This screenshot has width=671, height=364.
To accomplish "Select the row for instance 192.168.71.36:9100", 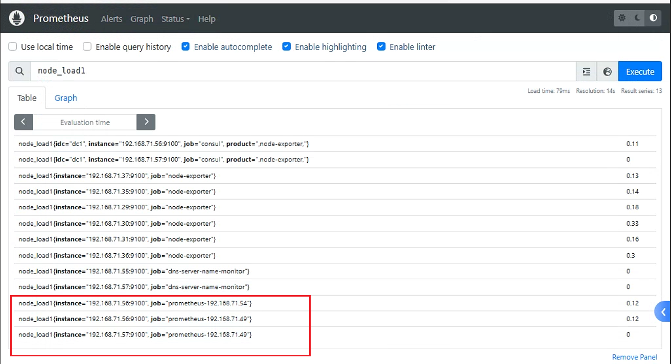I will click(335, 255).
